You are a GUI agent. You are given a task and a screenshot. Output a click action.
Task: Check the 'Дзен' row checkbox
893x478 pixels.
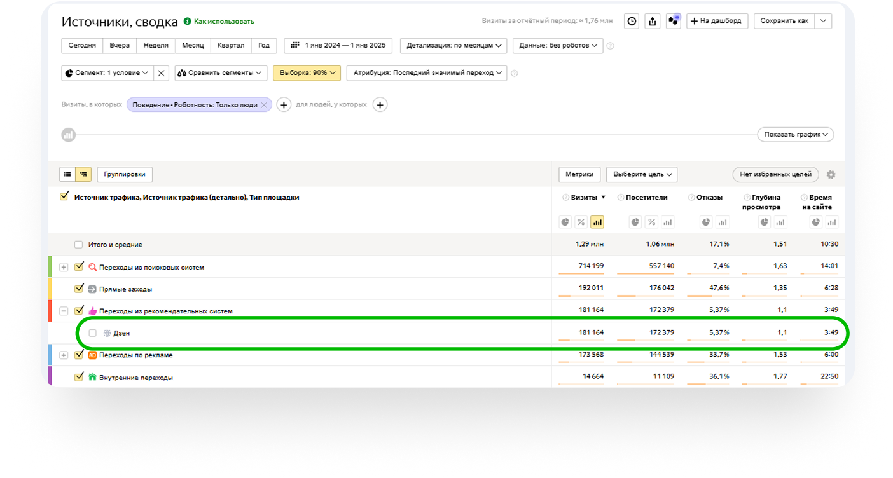[93, 333]
